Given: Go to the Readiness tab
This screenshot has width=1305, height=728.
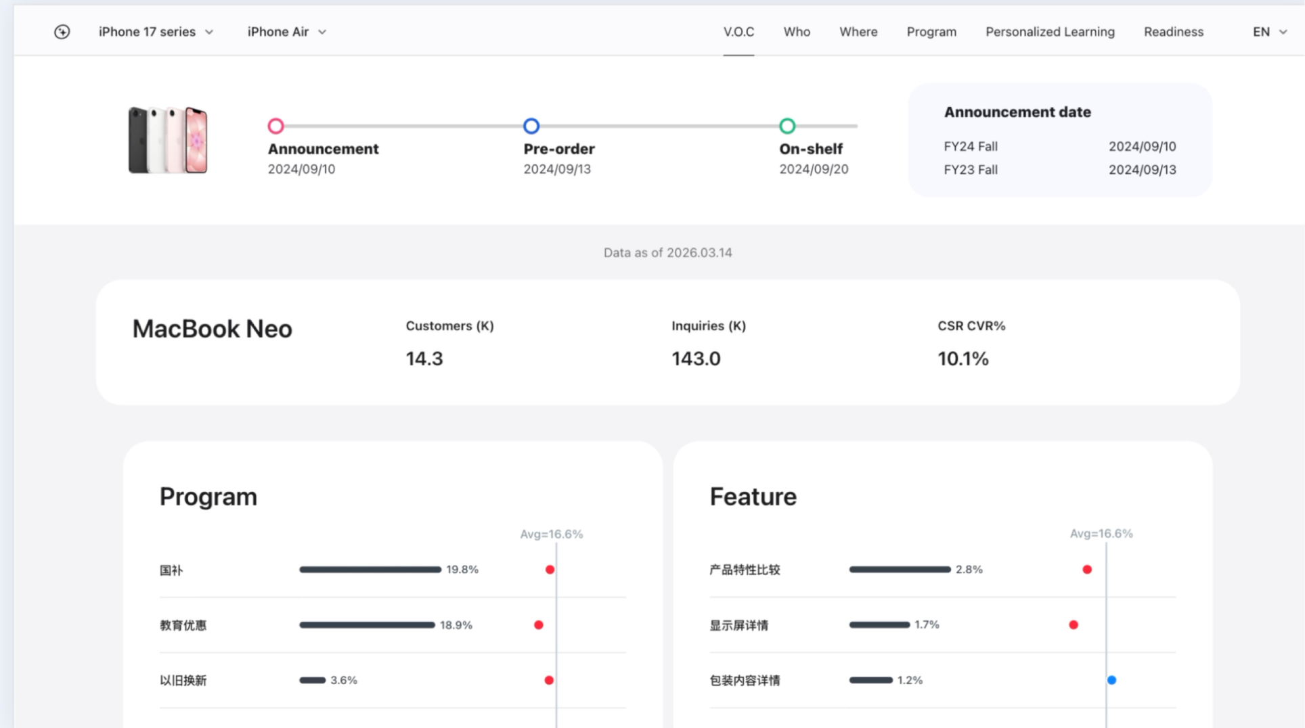Looking at the screenshot, I should point(1174,32).
